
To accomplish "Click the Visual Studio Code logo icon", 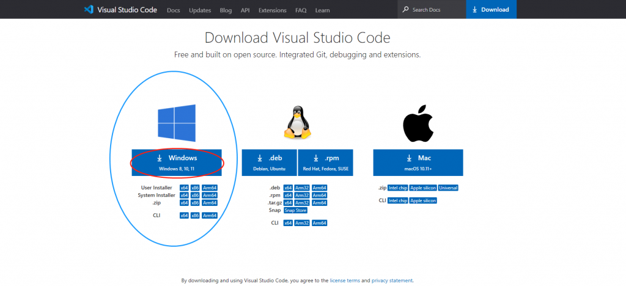I will 89,10.
